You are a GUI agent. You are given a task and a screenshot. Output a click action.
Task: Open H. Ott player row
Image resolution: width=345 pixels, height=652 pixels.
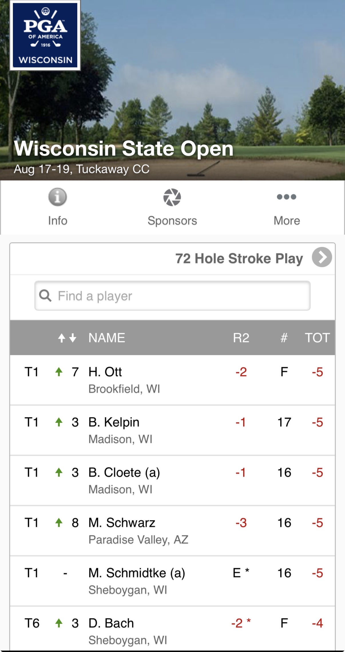point(172,380)
